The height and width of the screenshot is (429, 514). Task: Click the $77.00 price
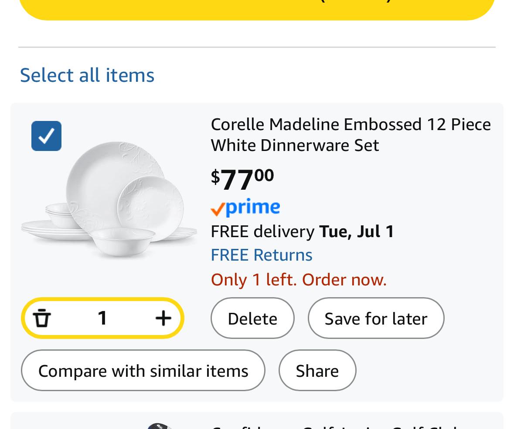242,178
